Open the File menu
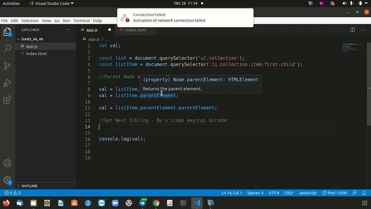 pos(4,21)
